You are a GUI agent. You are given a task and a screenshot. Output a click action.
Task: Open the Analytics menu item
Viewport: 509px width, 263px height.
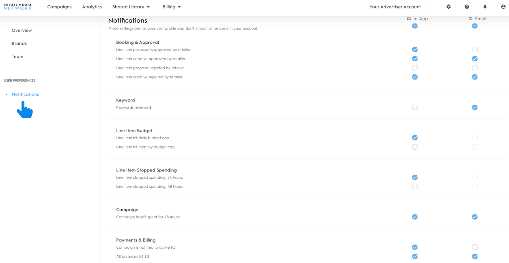click(92, 7)
